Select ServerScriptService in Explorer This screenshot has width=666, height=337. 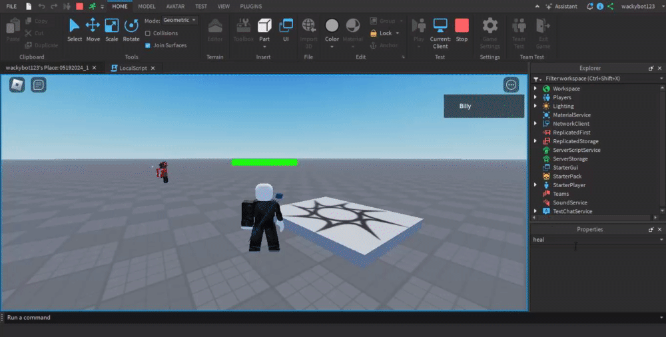pyautogui.click(x=576, y=150)
